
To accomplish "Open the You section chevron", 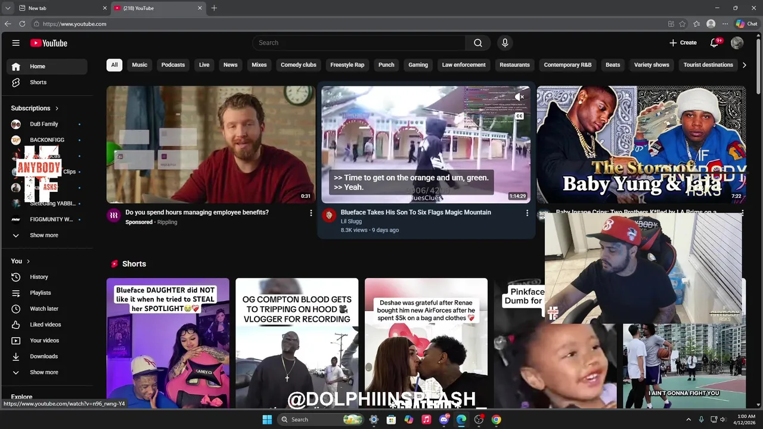I will [28, 261].
